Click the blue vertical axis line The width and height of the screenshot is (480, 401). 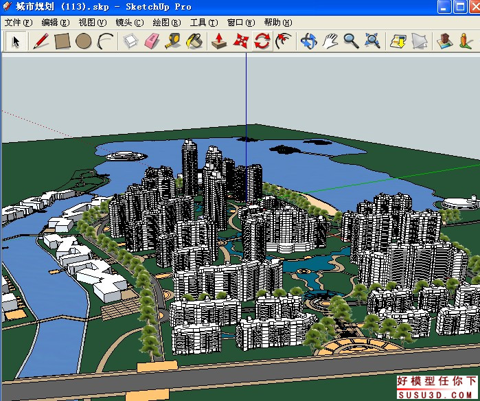point(246,127)
